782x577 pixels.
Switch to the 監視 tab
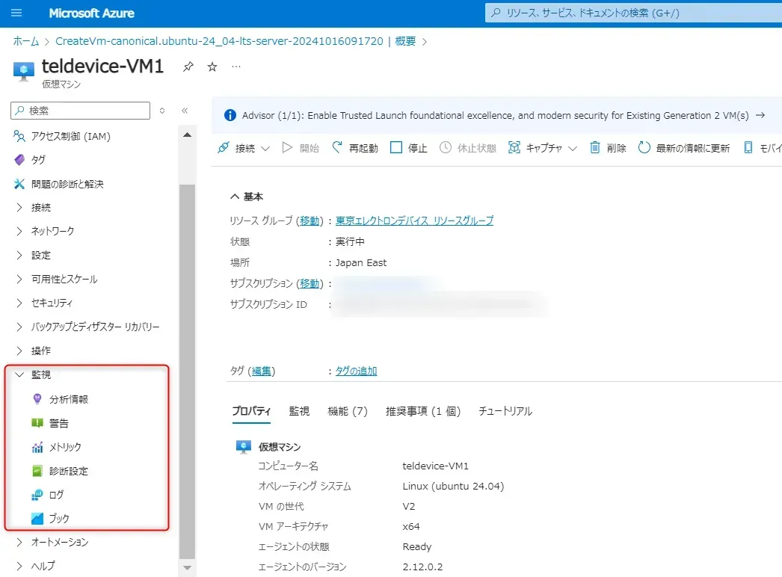point(299,411)
